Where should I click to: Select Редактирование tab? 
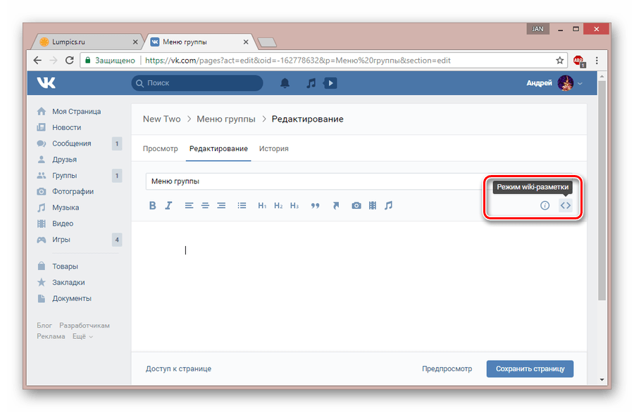click(218, 148)
